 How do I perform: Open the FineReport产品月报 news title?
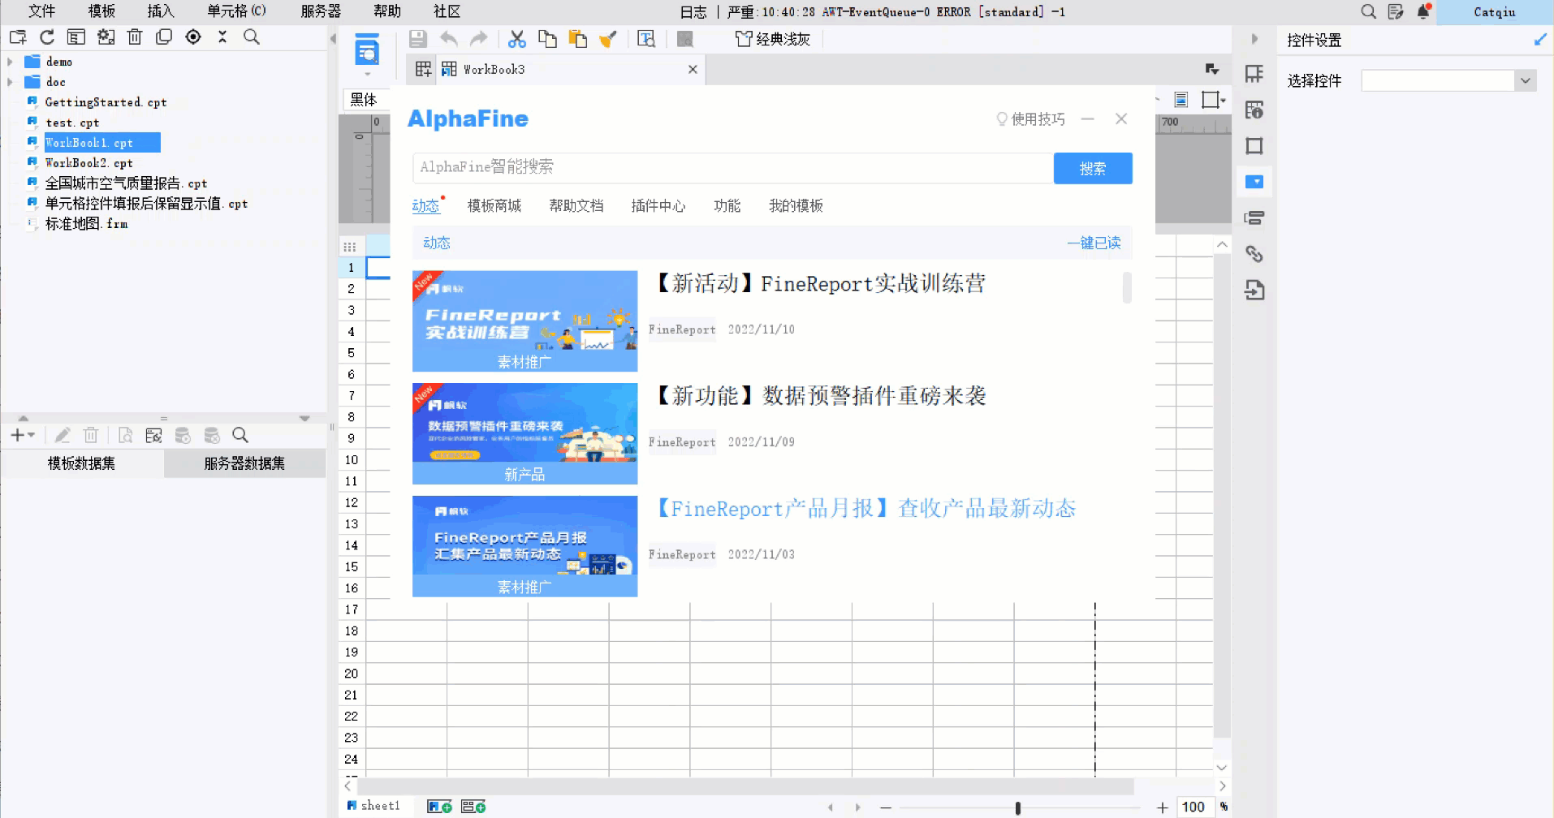click(x=865, y=509)
